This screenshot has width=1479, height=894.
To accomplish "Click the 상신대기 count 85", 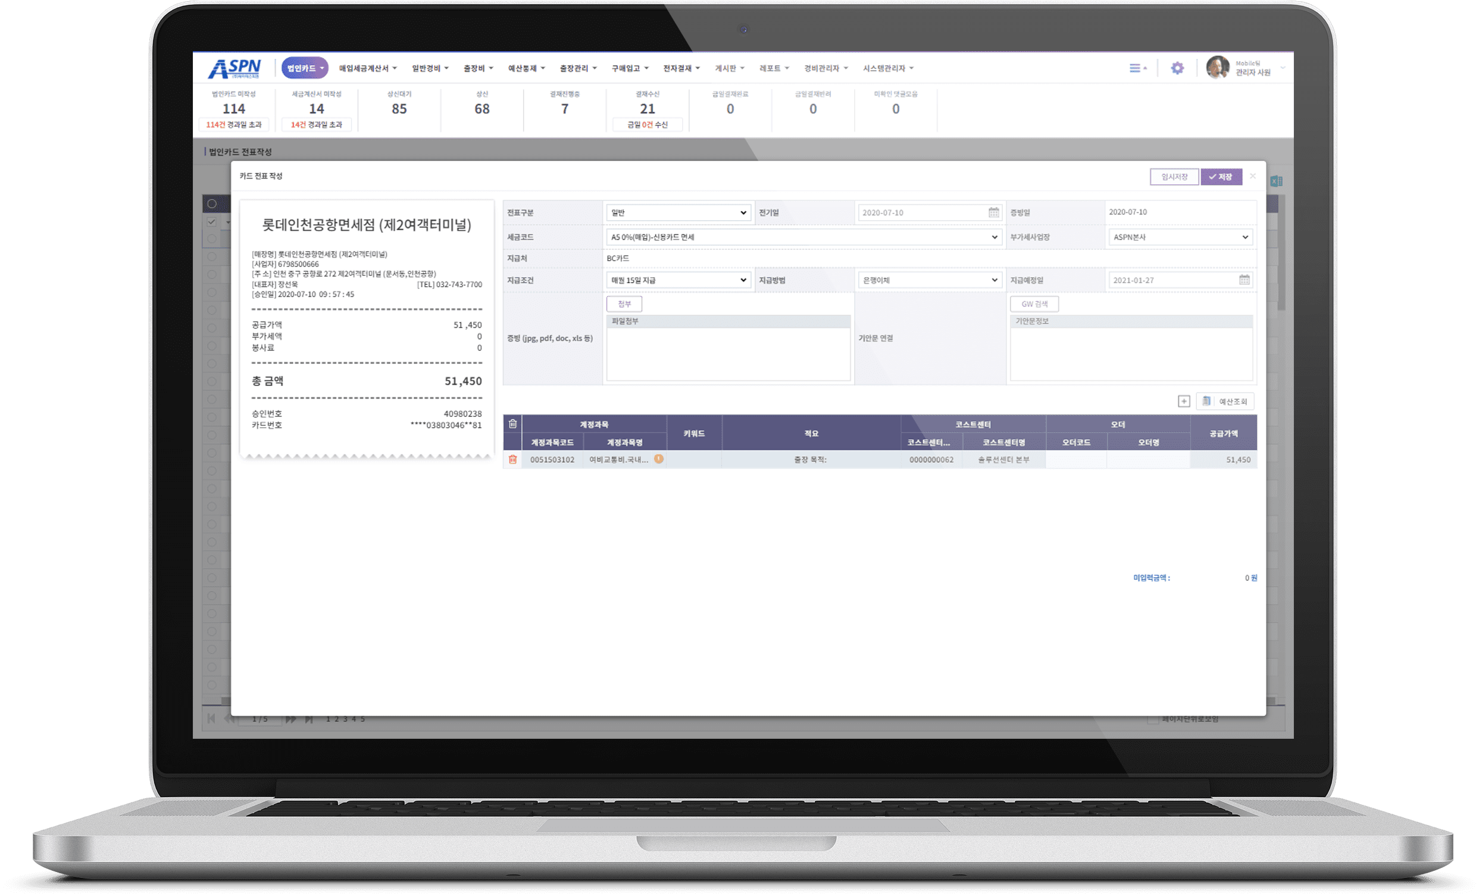I will [399, 109].
